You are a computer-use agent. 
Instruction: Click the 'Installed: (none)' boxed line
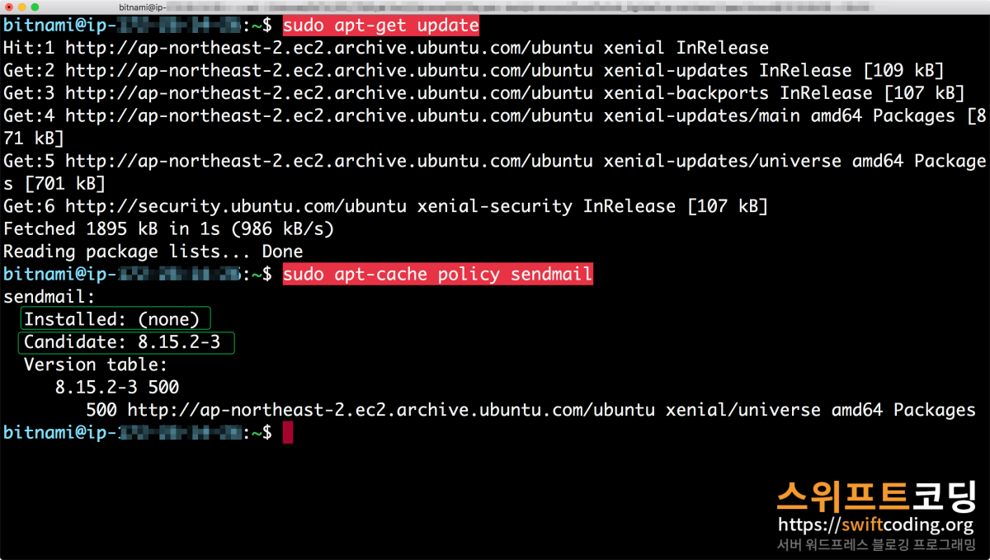pos(115,319)
